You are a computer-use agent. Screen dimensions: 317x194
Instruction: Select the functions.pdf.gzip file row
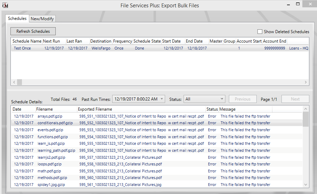pyautogui.click(x=157, y=137)
